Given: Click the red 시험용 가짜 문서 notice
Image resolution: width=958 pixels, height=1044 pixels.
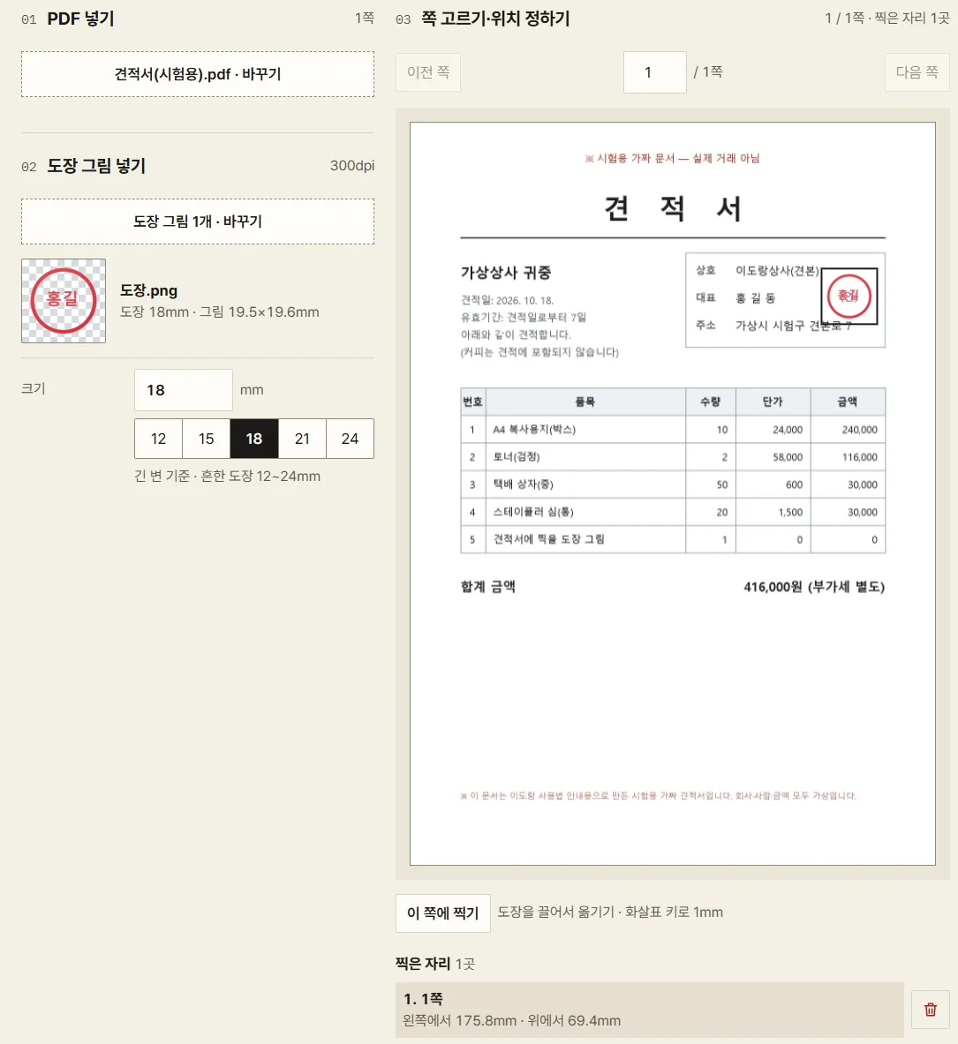Looking at the screenshot, I should pyautogui.click(x=672, y=158).
